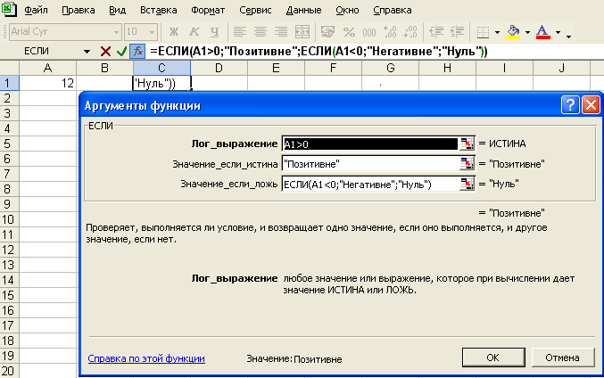Screen dimensions: 604x378
Task: Open the Font Color dropdown arrow
Action: [x=558, y=32]
